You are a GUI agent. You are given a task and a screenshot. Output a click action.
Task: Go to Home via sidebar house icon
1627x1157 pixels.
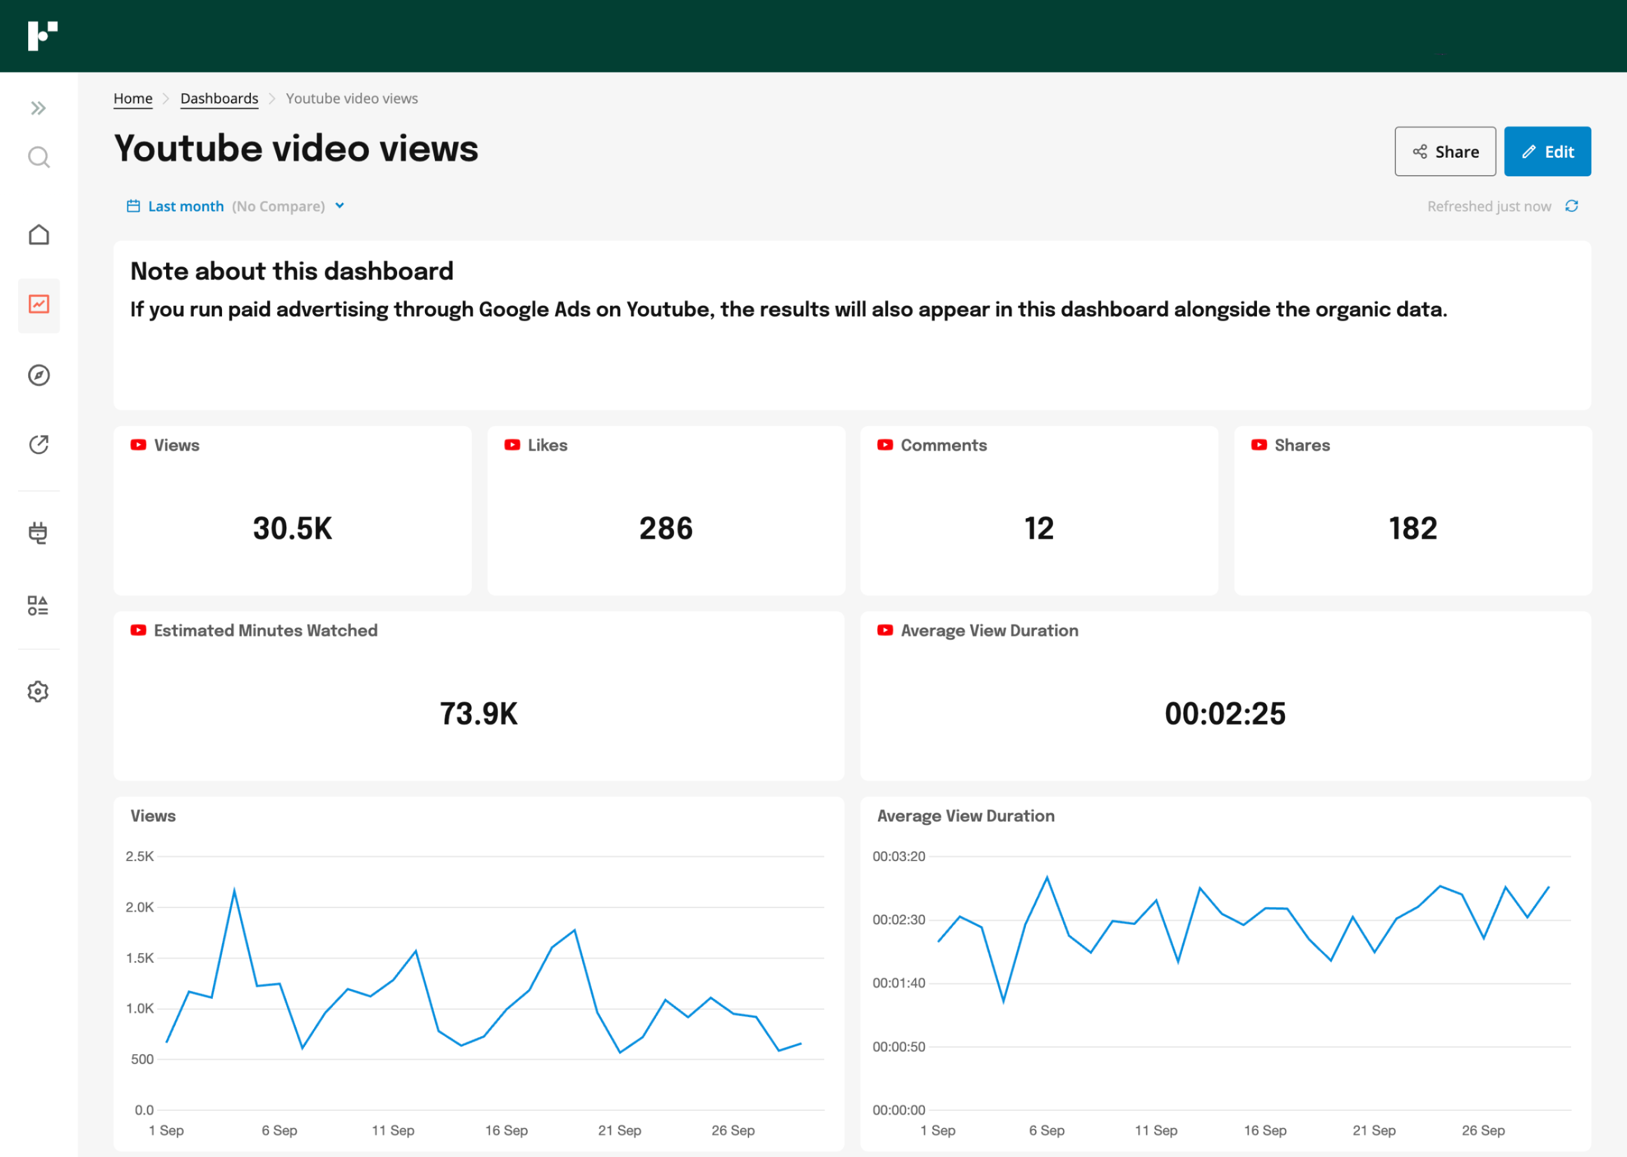click(38, 234)
